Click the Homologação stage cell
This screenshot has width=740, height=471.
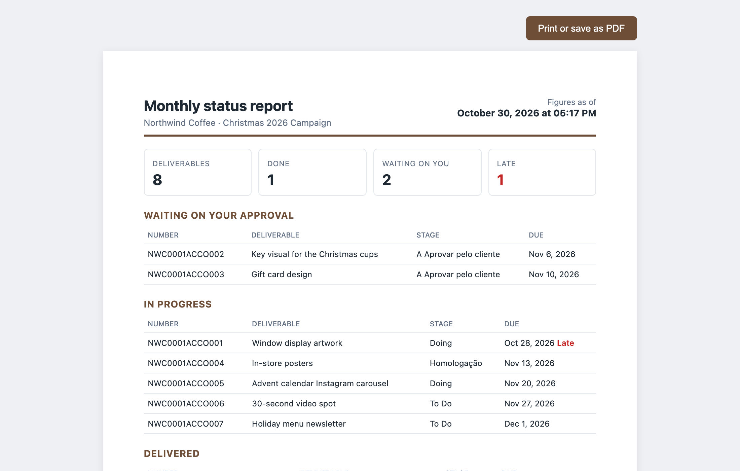(456, 363)
